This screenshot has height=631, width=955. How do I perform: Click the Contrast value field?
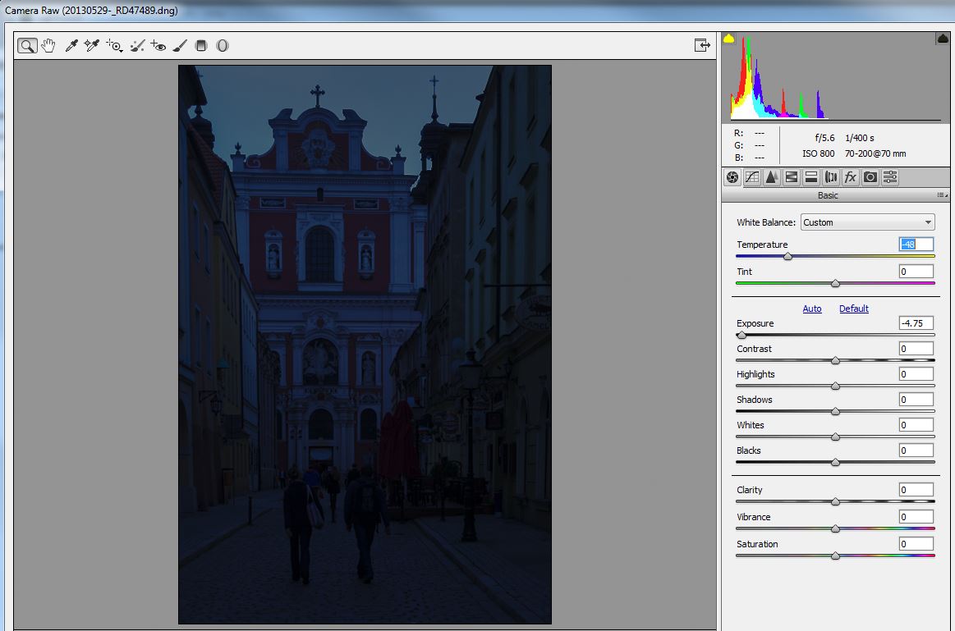point(916,349)
